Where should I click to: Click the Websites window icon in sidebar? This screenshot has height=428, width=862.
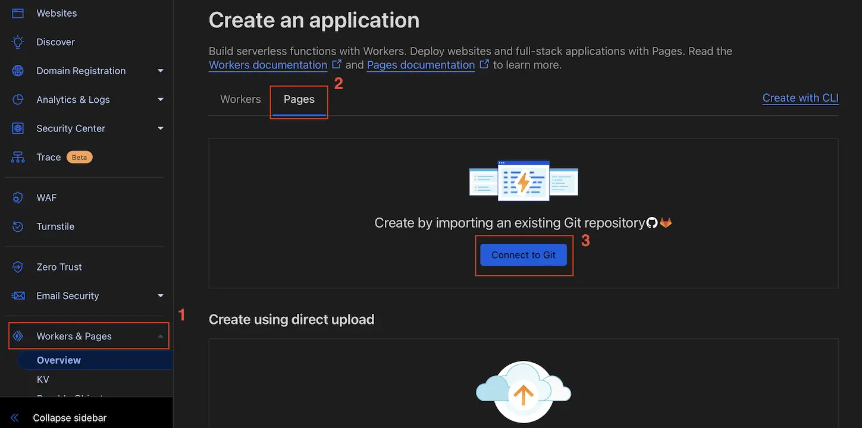point(18,13)
